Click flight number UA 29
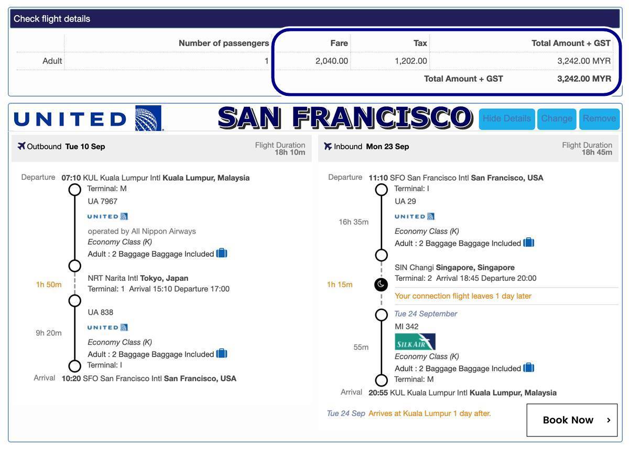Screen dimensions: 629x449 coord(405,201)
